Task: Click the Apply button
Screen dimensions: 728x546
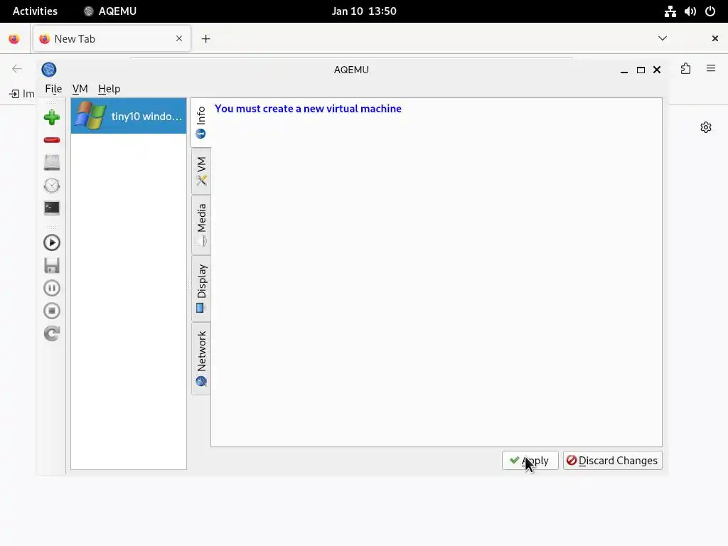Action: 530,460
